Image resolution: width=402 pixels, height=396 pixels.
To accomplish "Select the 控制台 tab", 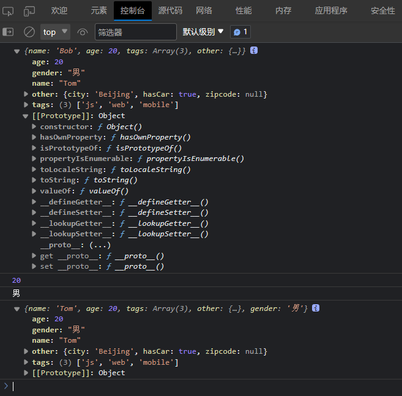I will click(x=133, y=11).
